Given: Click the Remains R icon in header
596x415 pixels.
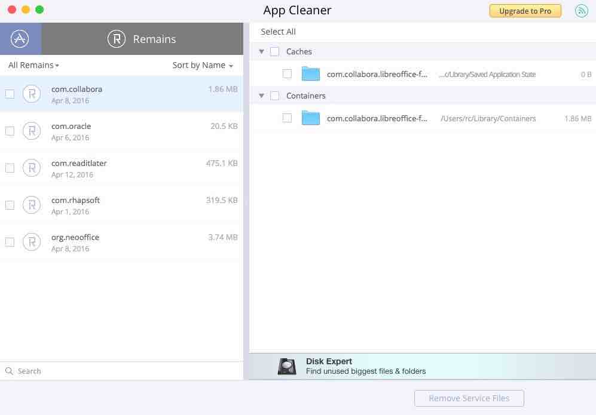Looking at the screenshot, I should point(117,39).
